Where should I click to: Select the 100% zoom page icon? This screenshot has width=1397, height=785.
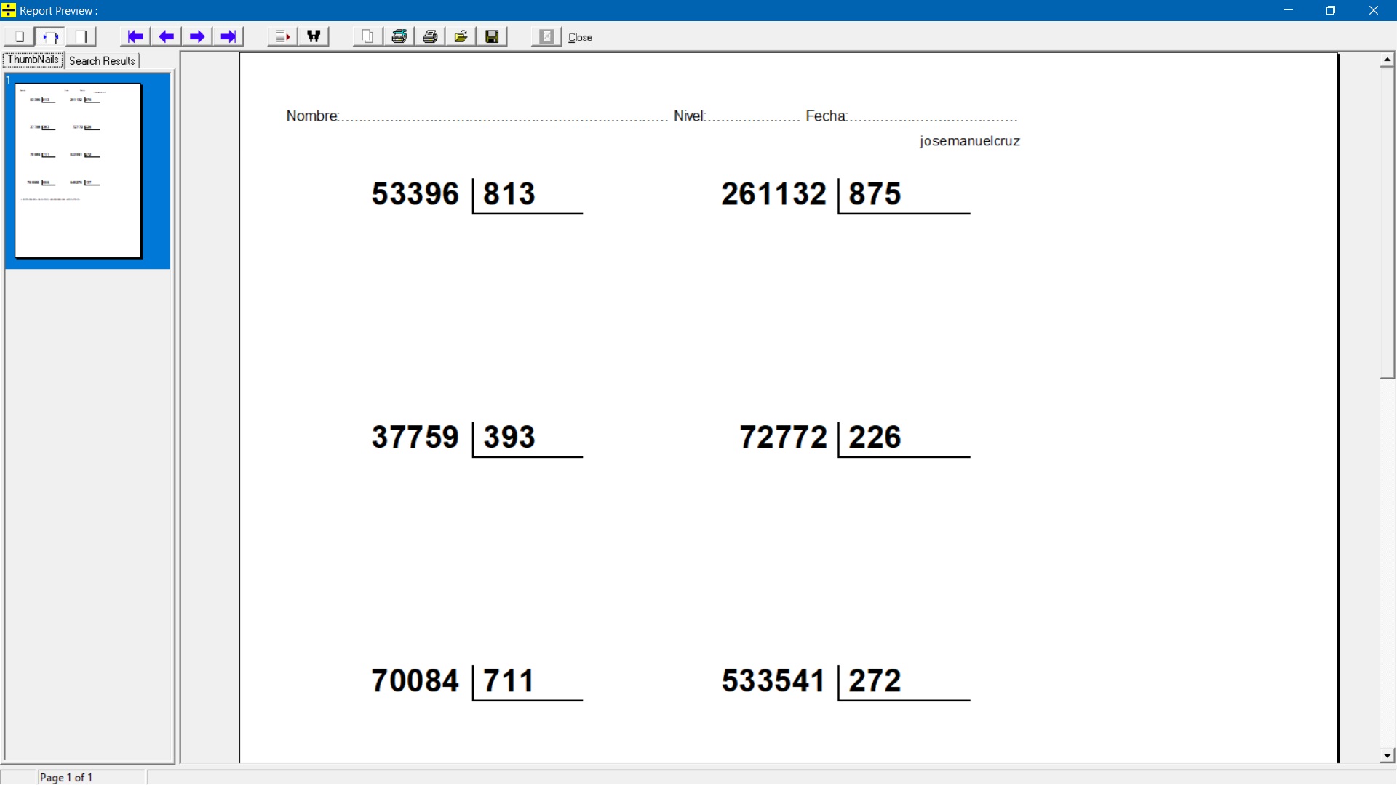[81, 36]
